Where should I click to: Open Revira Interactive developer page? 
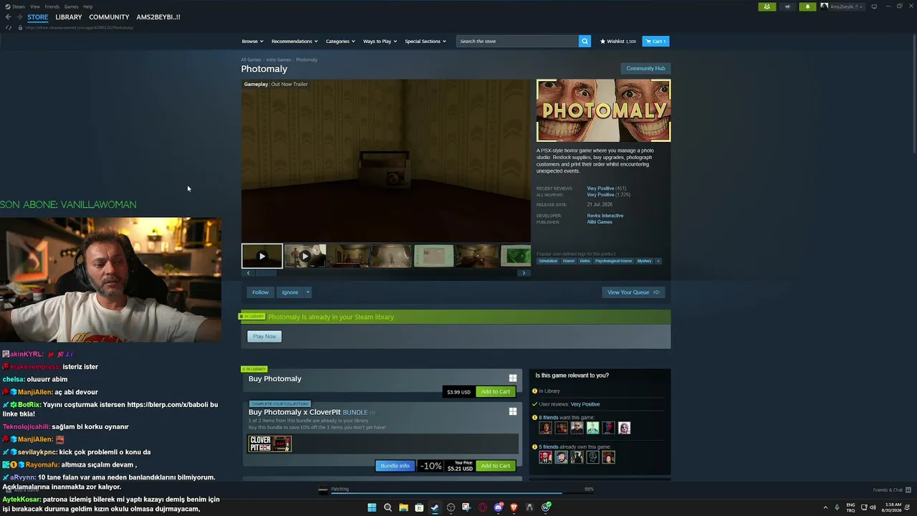click(605, 216)
